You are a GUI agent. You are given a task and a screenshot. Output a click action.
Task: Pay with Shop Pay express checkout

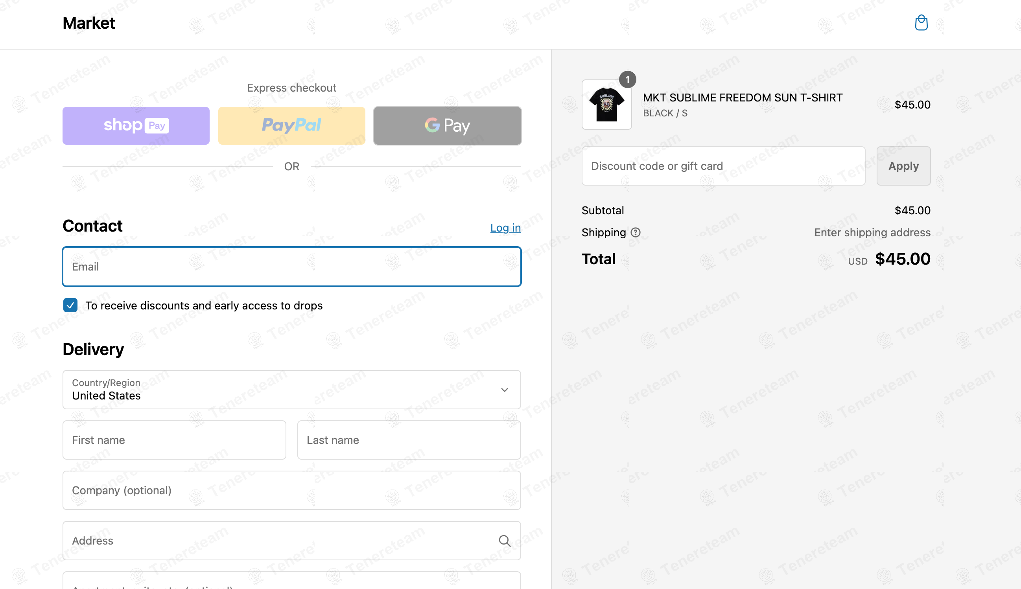tap(136, 126)
